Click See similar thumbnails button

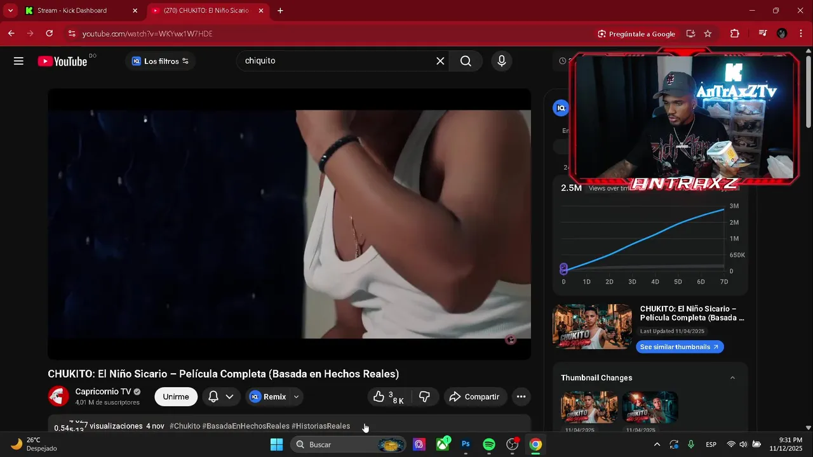680,347
